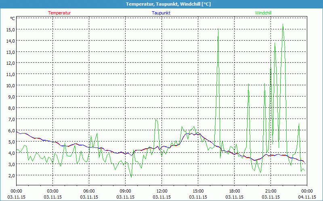The image size is (323, 201).
Task: Click the 18:00 time axis label
Action: 234,191
